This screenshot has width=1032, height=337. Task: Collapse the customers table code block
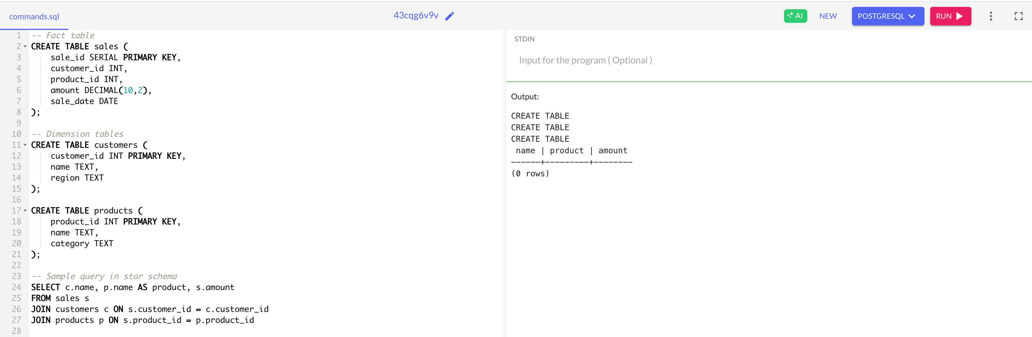click(x=25, y=145)
